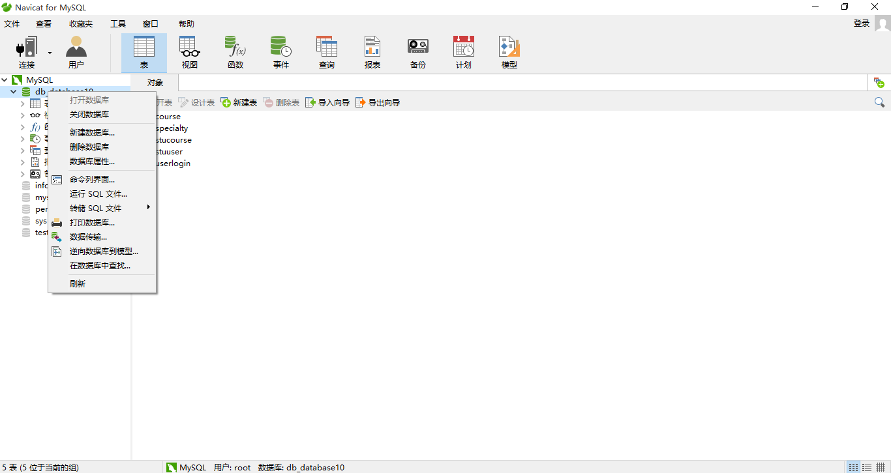Open the 事件 (Event) toolbar icon
This screenshot has height=473, width=891.
click(281, 53)
